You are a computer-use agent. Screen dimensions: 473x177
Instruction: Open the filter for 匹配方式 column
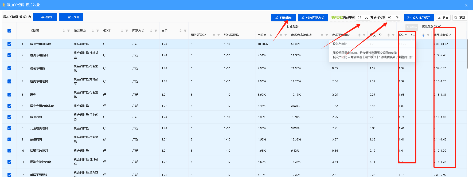(x=156, y=31)
